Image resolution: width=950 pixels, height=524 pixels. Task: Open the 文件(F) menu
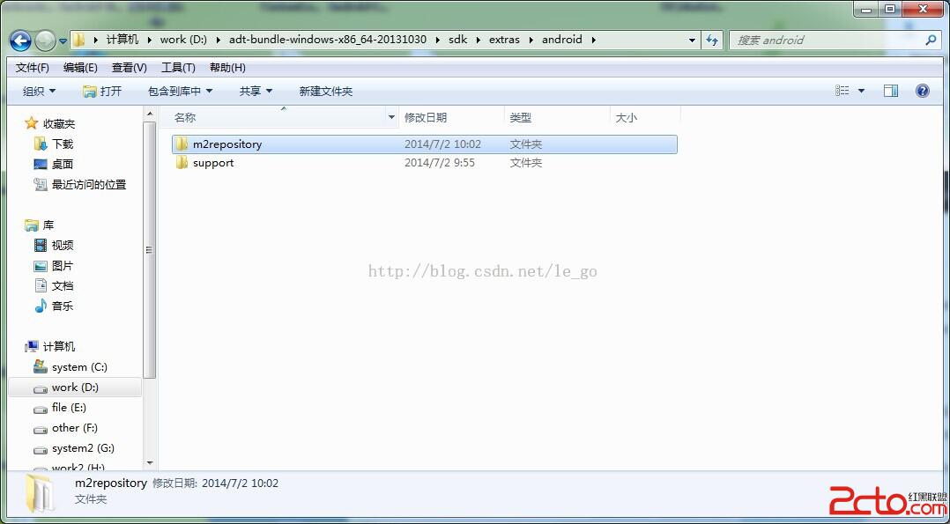pos(32,68)
